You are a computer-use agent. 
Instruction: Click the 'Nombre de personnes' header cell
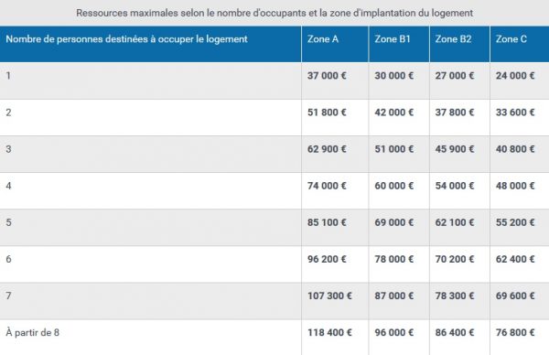click(151, 44)
